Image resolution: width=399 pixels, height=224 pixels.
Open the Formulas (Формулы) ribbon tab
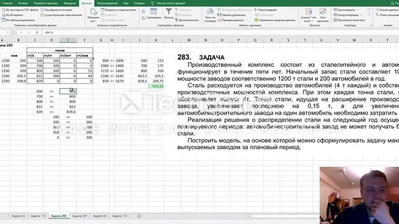click(69, 3)
